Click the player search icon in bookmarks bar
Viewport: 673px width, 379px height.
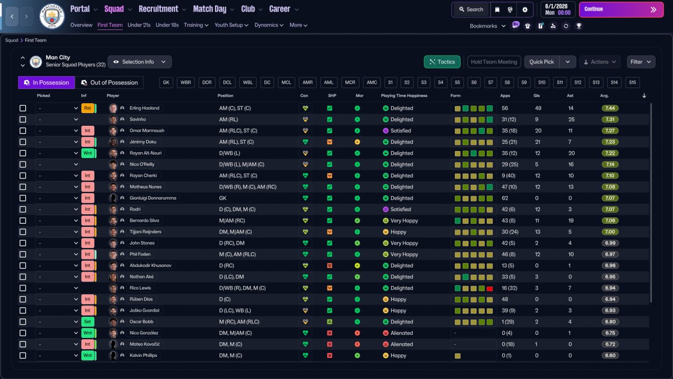[x=553, y=26]
